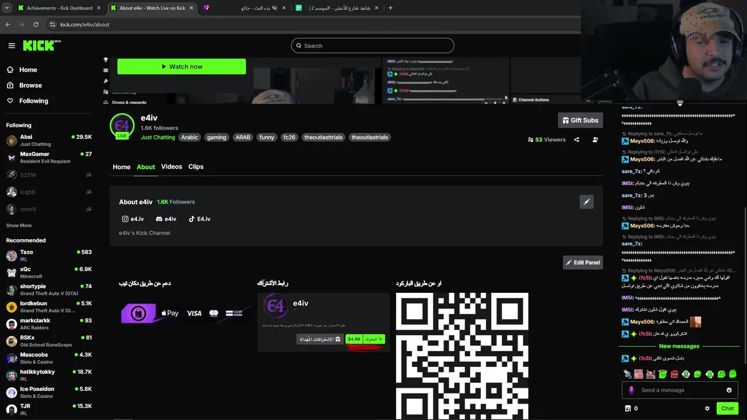This screenshot has height=420, width=747.
Task: Open Tazo channel in Recommended list
Action: tap(49, 256)
